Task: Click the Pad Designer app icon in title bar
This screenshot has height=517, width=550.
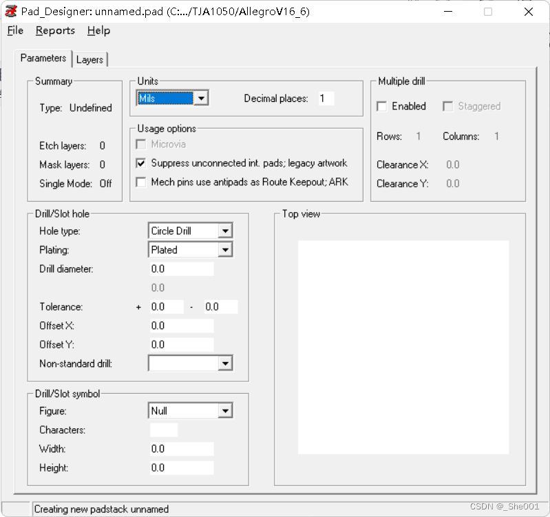Action: pos(10,12)
